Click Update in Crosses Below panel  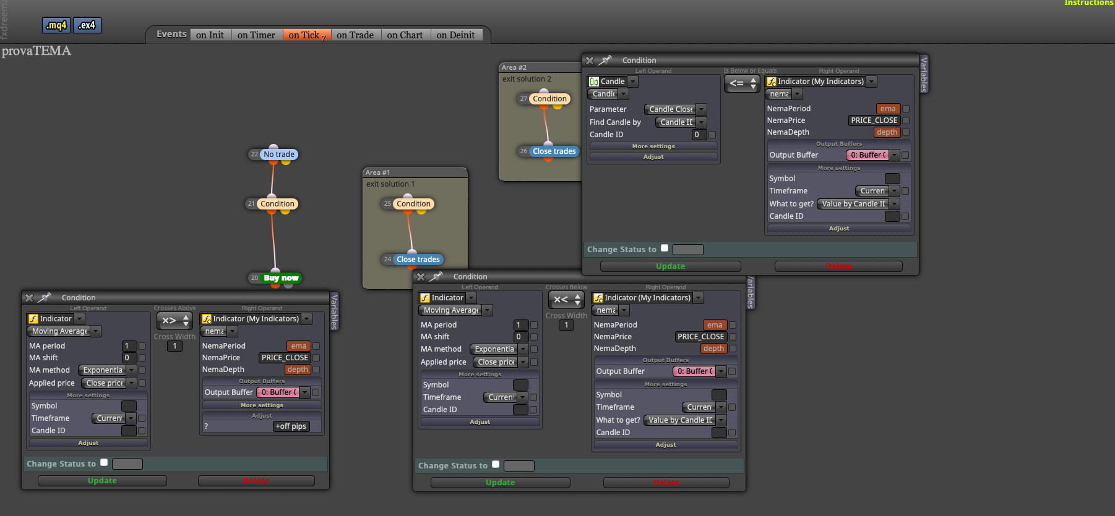tap(500, 483)
